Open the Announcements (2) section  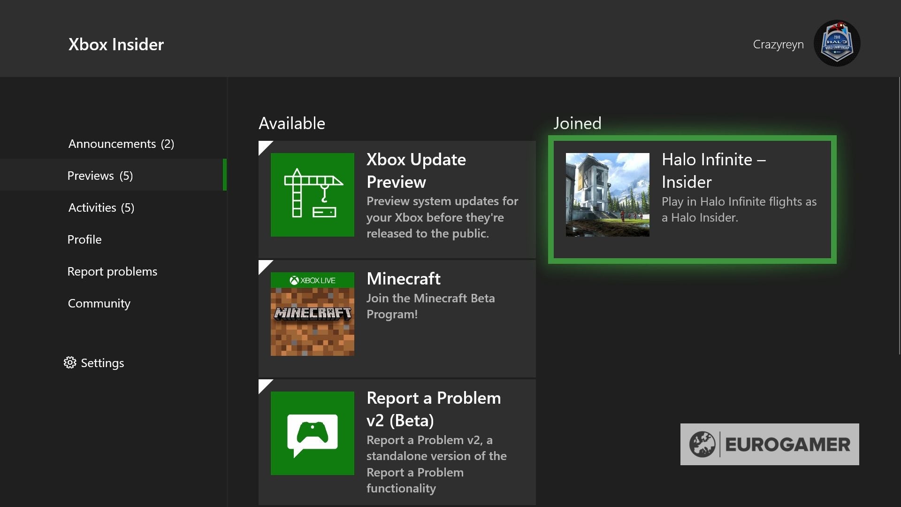point(121,144)
